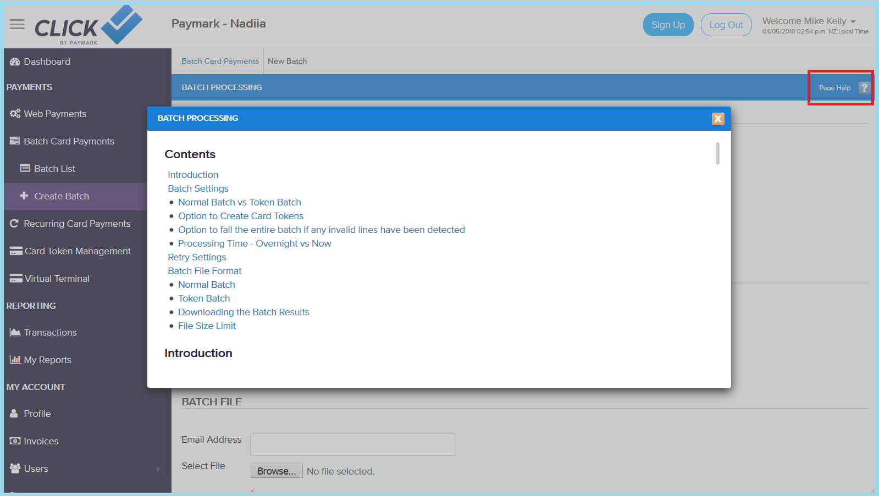Click the Email Address input field
Image resolution: width=879 pixels, height=496 pixels.
353,444
